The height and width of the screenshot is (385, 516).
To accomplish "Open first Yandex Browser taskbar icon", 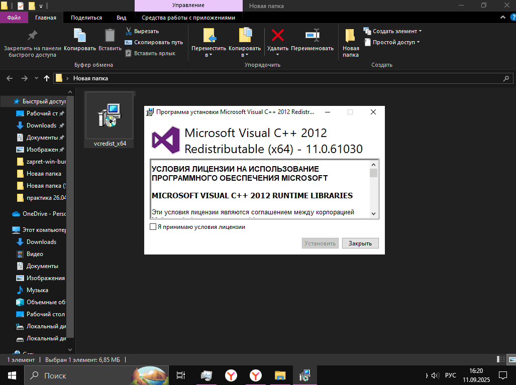I will point(231,375).
